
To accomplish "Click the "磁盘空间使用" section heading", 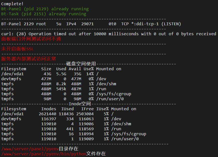I will [x=81, y=64].
